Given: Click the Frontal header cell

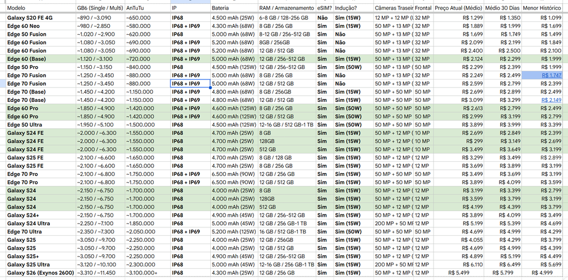Looking at the screenshot, I should tap(423, 8).
